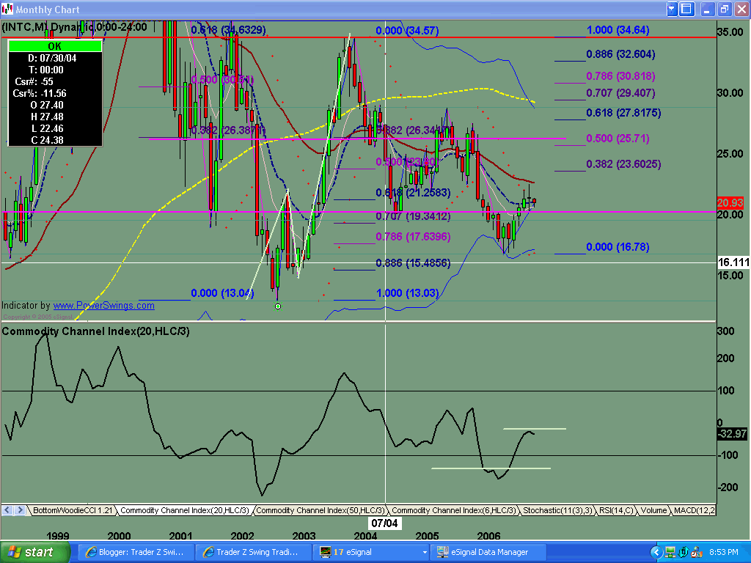
Task: Click the 1.000 (13.03) retracement label
Action: pos(408,293)
